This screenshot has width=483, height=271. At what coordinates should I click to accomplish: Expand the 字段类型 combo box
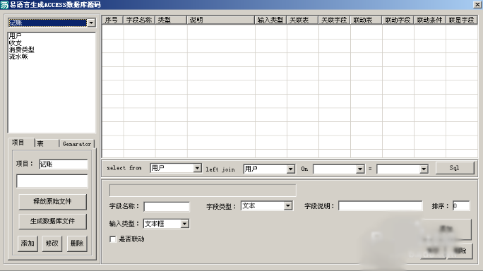pos(287,205)
